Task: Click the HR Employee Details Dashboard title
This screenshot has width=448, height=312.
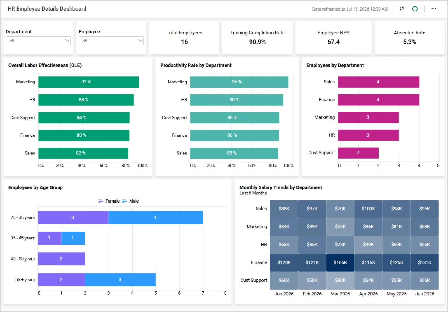Action: tap(47, 9)
